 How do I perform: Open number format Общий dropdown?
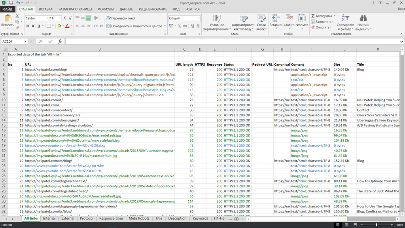click(199, 18)
